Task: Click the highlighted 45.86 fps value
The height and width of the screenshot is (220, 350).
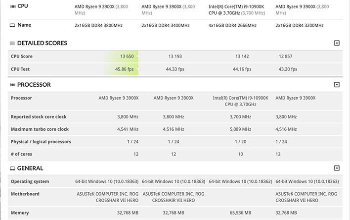Action: click(125, 69)
